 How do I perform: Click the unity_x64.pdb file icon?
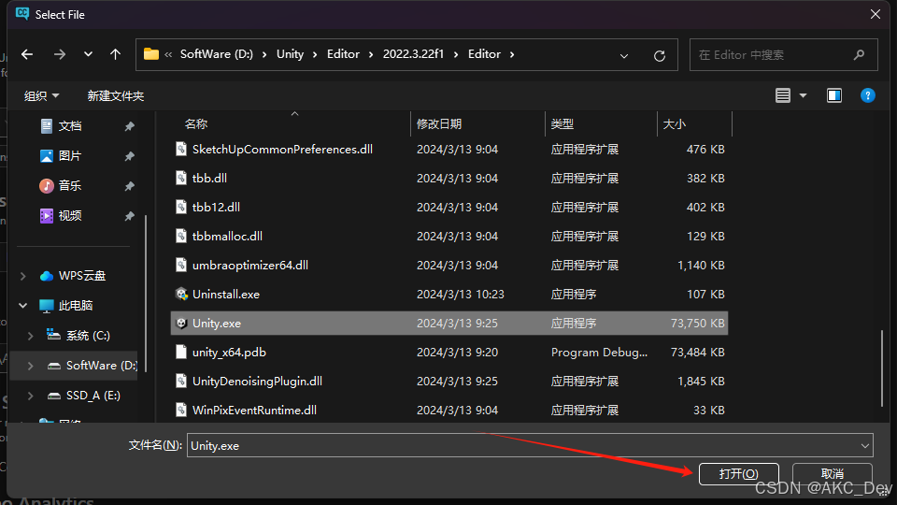point(181,353)
